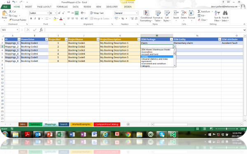Click the AutoSum sigma
The width and height of the screenshot is (247, 154).
coord(199,11)
